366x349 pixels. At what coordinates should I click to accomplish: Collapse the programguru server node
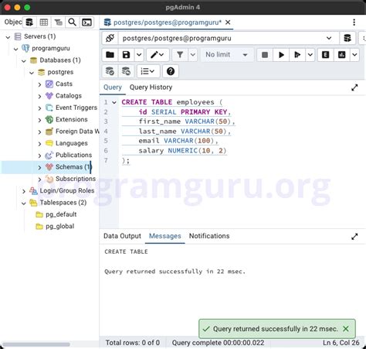pos(16,49)
